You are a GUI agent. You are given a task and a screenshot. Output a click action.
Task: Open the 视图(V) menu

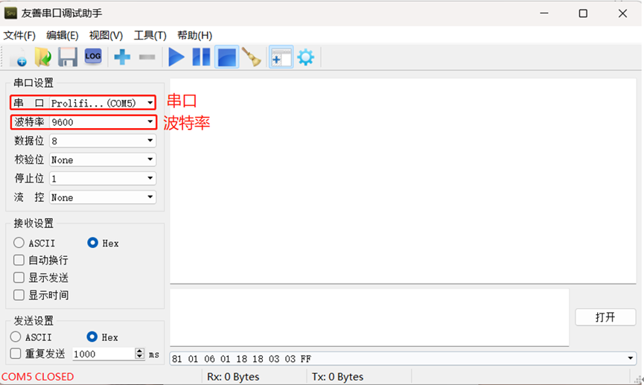coord(106,35)
